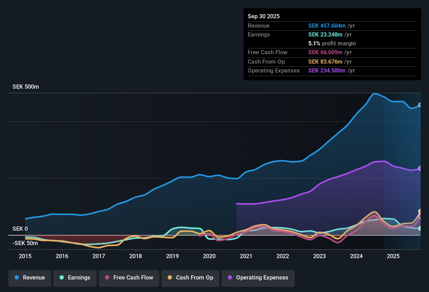
Task: Click the blue Revenue legend dot
Action: [17, 277]
